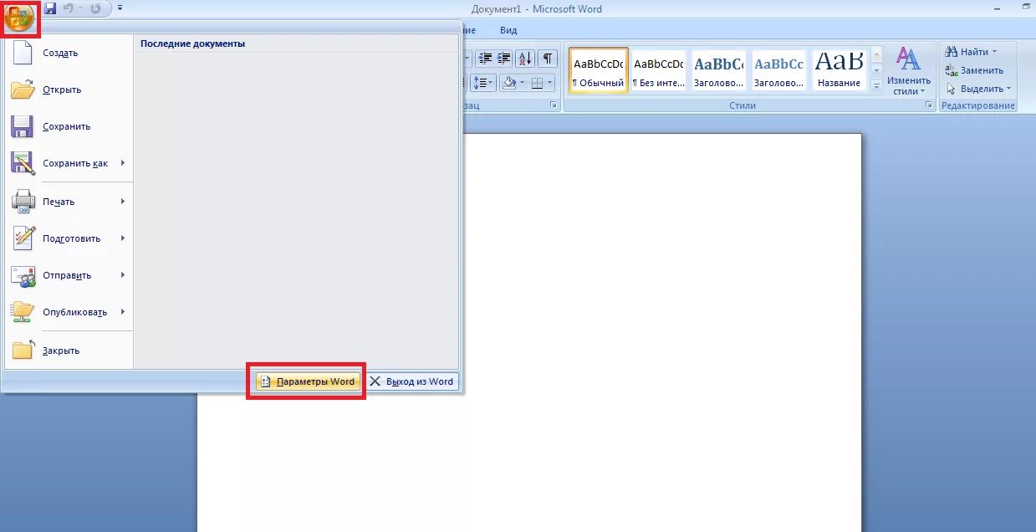Expand the Сохранить как submenu arrow
The image size is (1036, 532).
coord(123,163)
